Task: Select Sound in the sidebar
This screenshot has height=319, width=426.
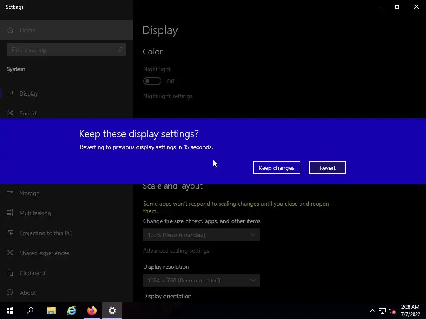Action: 67,113
